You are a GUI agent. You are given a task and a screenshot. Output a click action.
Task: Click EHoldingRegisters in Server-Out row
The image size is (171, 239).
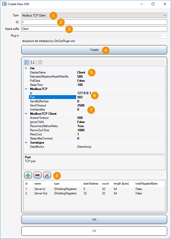pyautogui.click(x=65, y=193)
